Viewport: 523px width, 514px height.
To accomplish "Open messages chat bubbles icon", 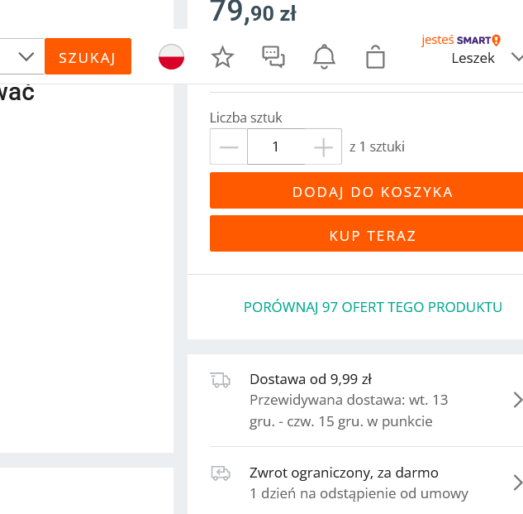I will [273, 56].
